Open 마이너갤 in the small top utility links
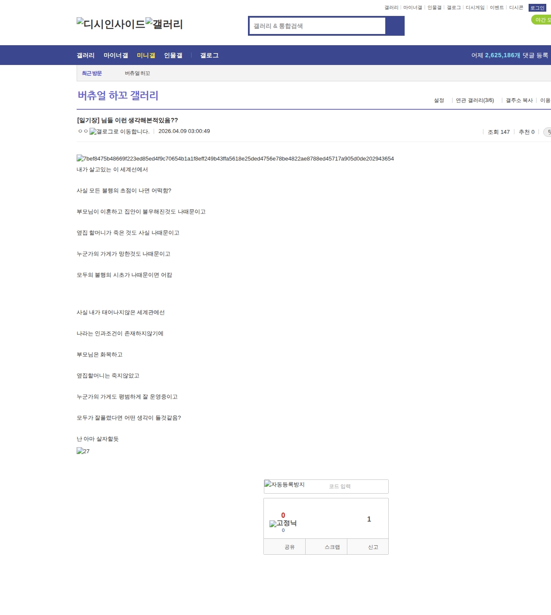 click(x=412, y=8)
